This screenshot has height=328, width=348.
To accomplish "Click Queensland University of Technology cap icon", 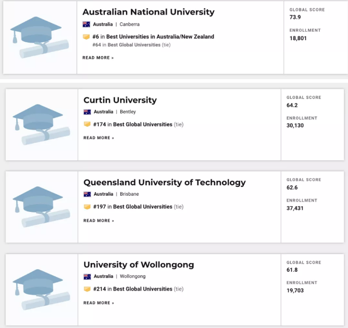I will [x=41, y=207].
